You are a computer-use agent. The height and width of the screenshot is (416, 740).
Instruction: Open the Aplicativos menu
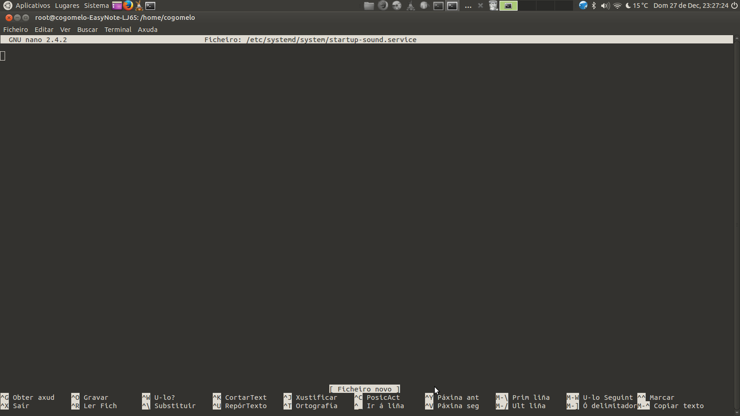(x=33, y=6)
